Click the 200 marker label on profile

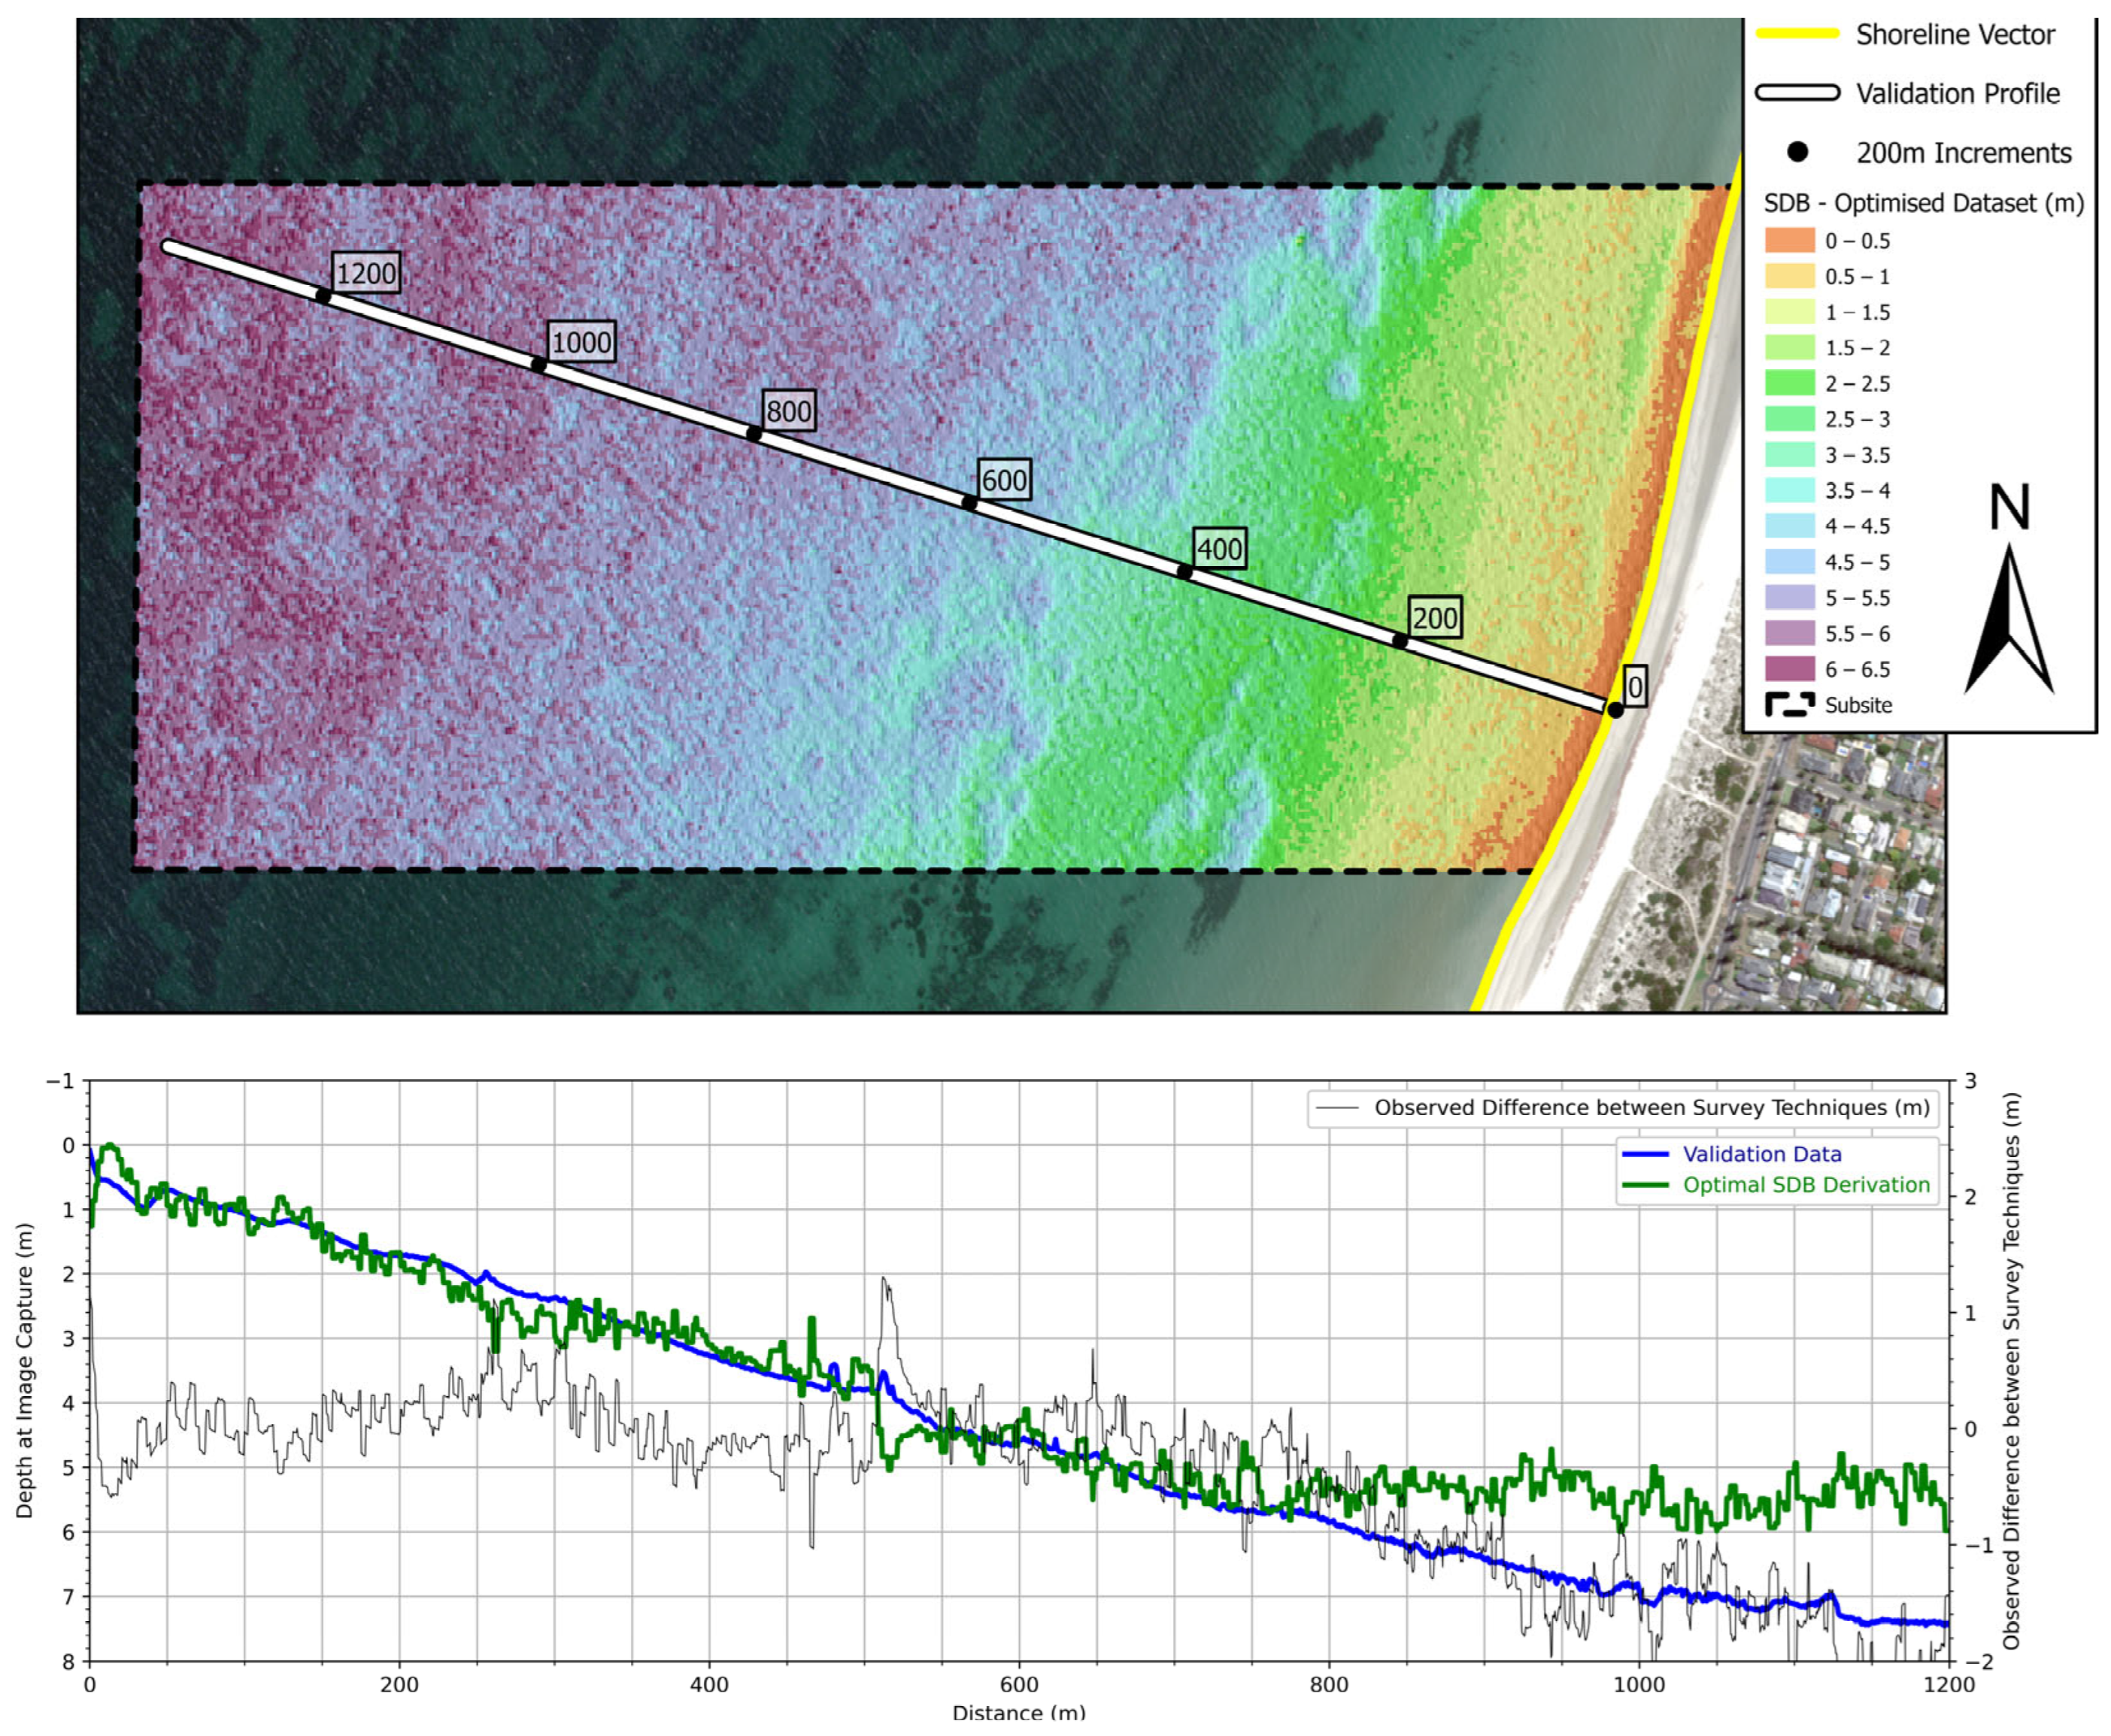click(1434, 618)
